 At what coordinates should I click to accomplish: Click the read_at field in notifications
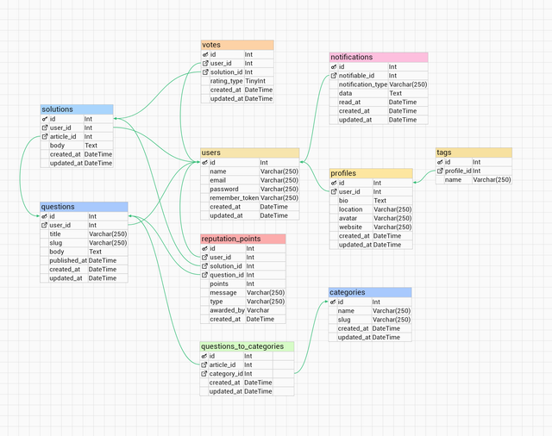[x=379, y=102]
